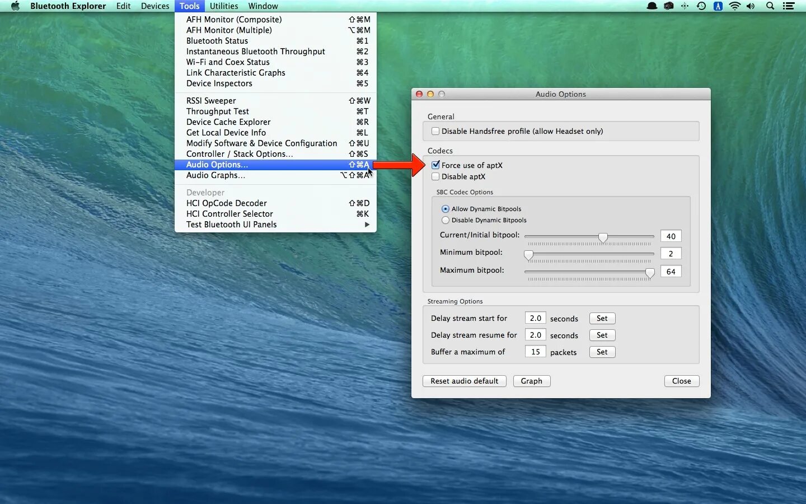Uncheck Force use of aptX

(x=435, y=165)
